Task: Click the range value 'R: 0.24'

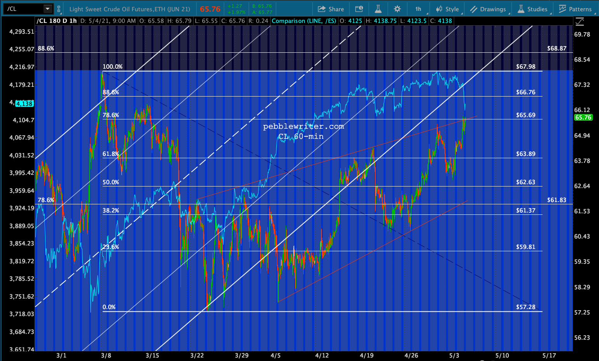Action: point(258,21)
